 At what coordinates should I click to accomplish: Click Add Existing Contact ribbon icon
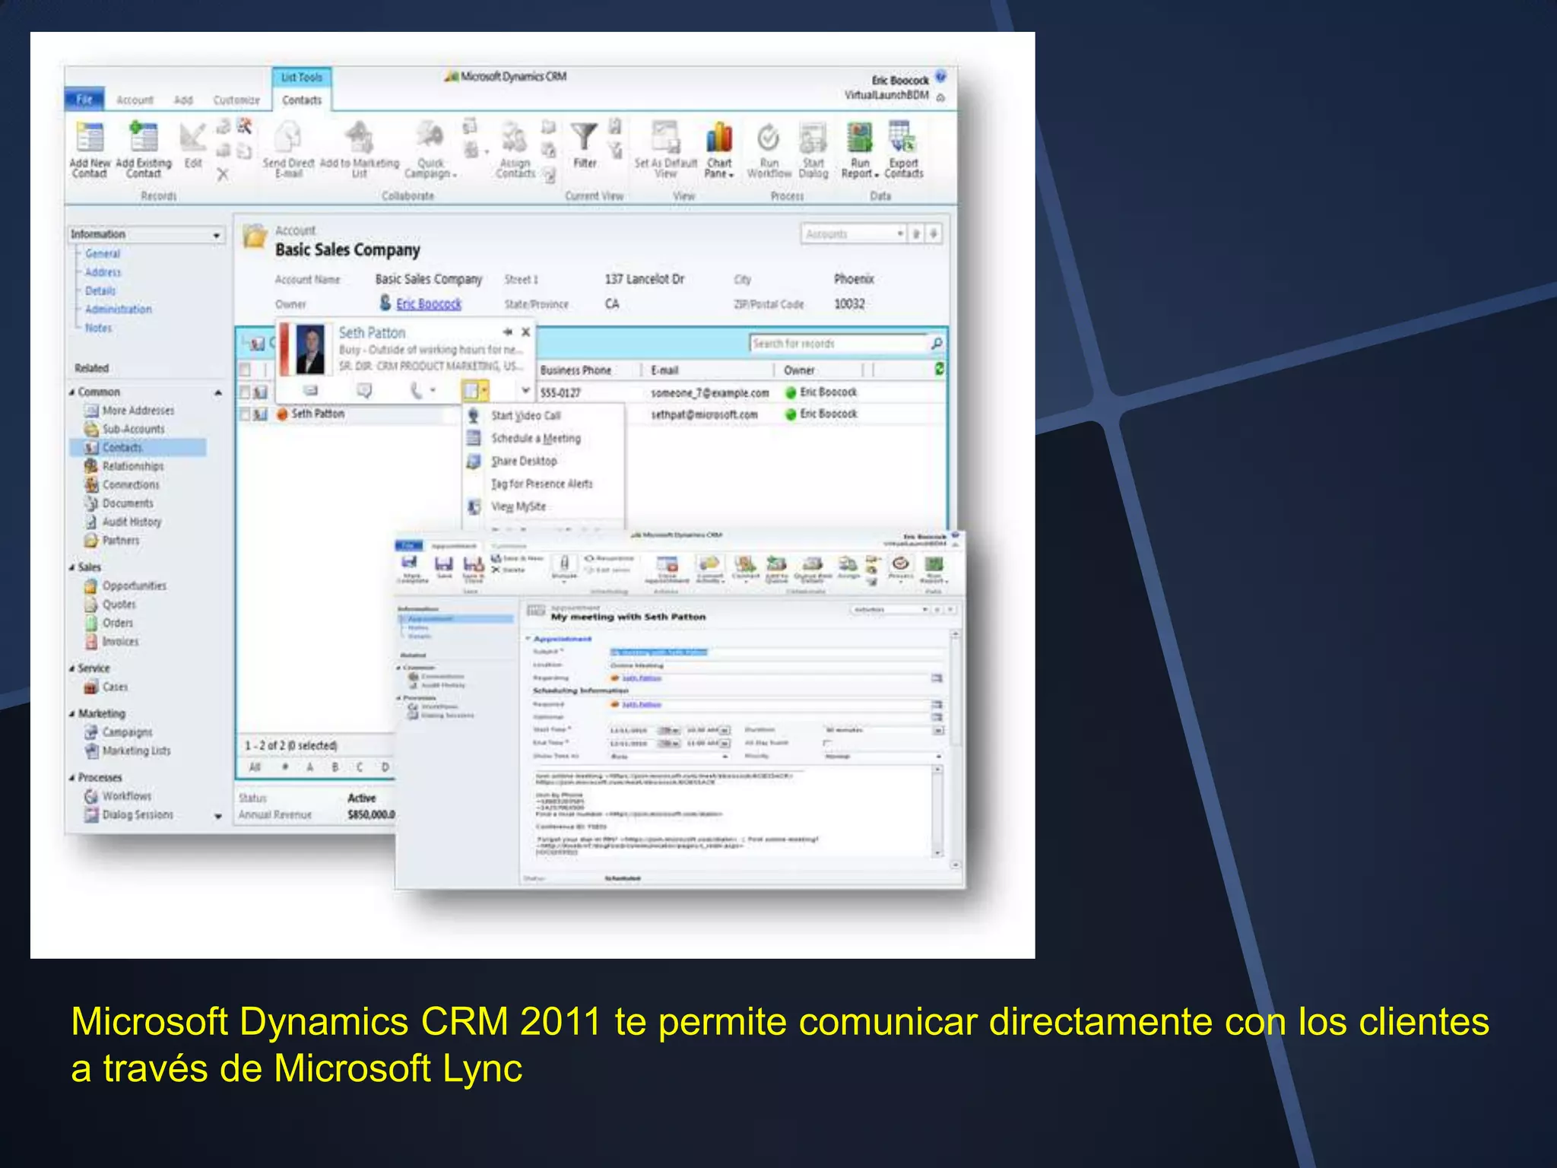pyautogui.click(x=144, y=138)
